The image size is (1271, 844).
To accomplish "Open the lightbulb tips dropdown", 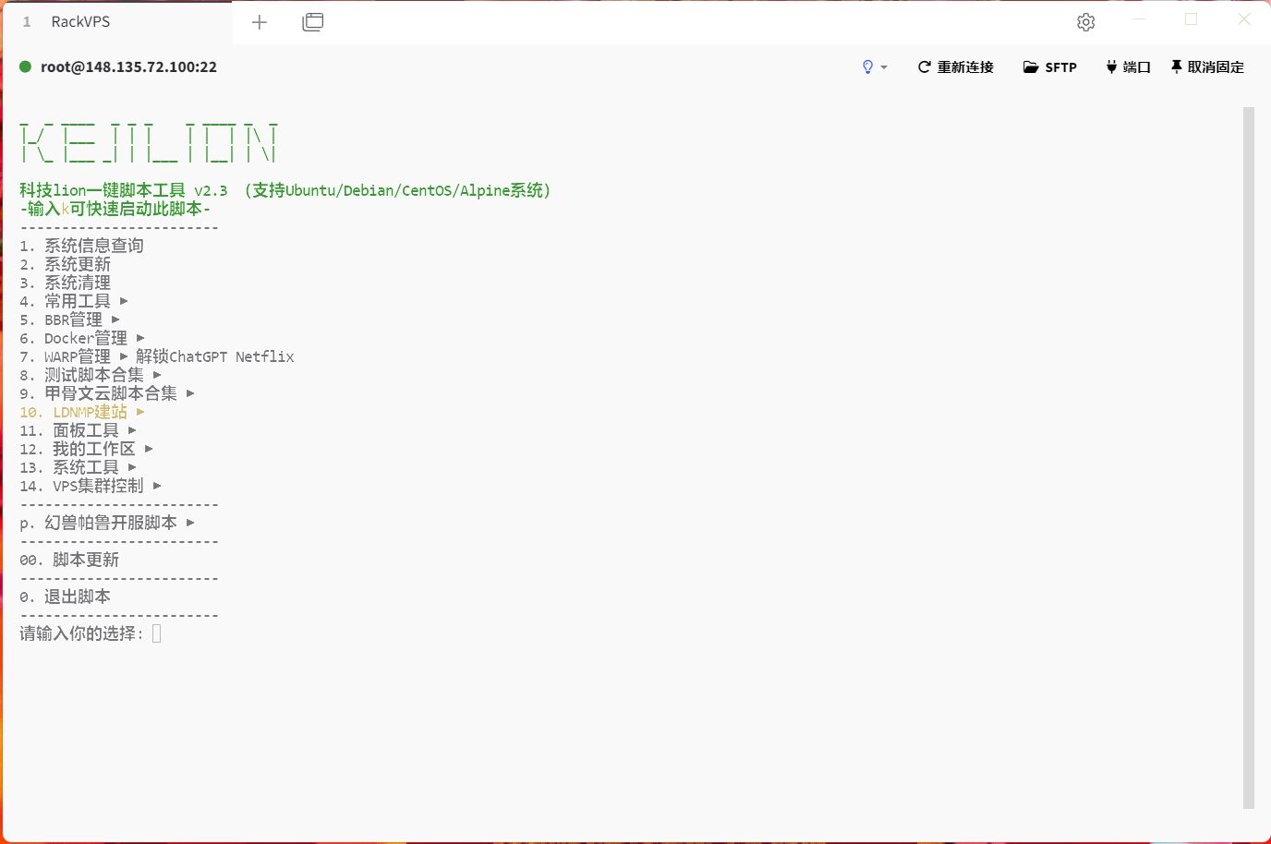I will tap(874, 67).
